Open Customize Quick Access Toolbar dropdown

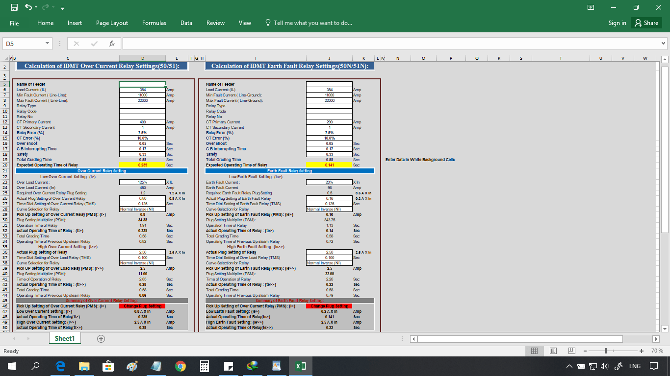62,8
